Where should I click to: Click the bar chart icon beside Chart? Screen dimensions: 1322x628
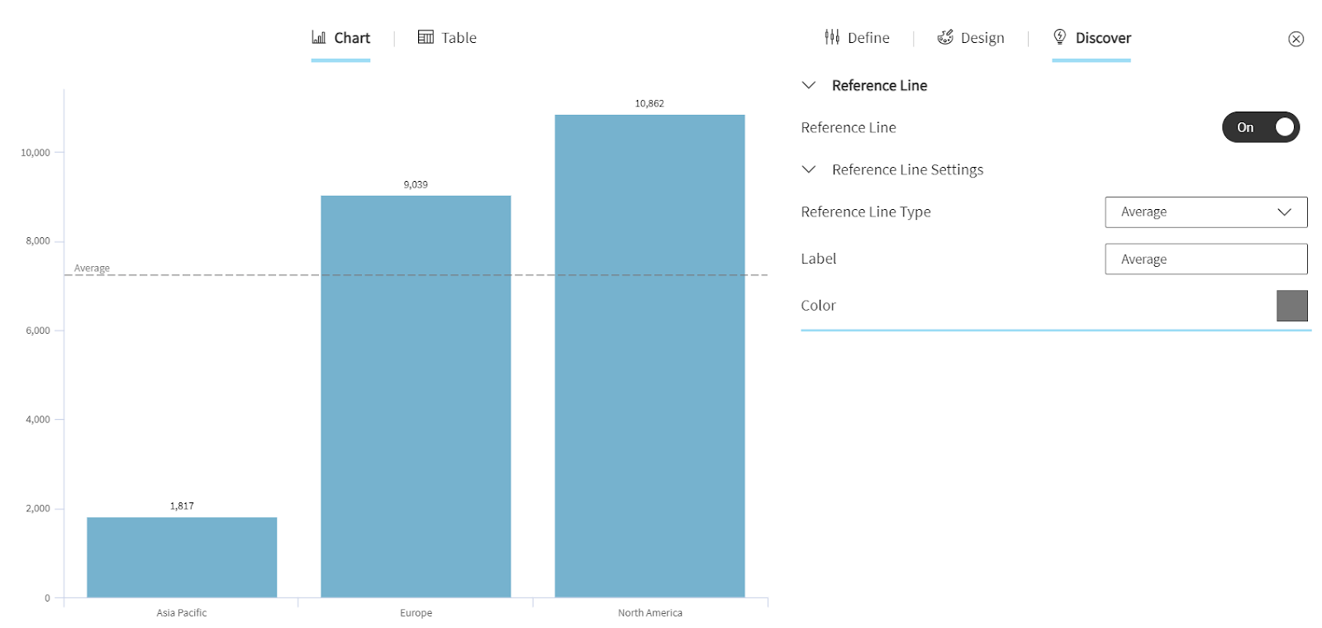pos(318,37)
